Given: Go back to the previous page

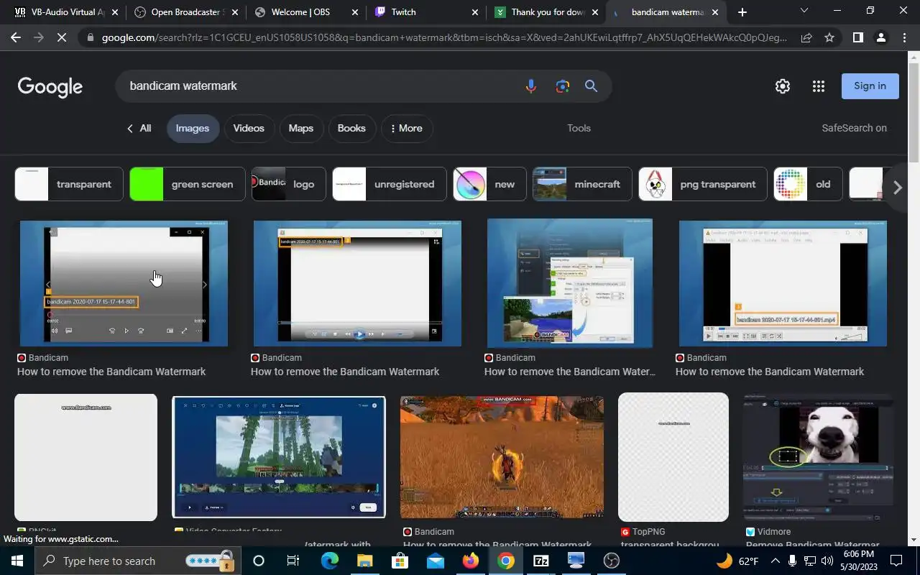Looking at the screenshot, I should click(x=16, y=37).
